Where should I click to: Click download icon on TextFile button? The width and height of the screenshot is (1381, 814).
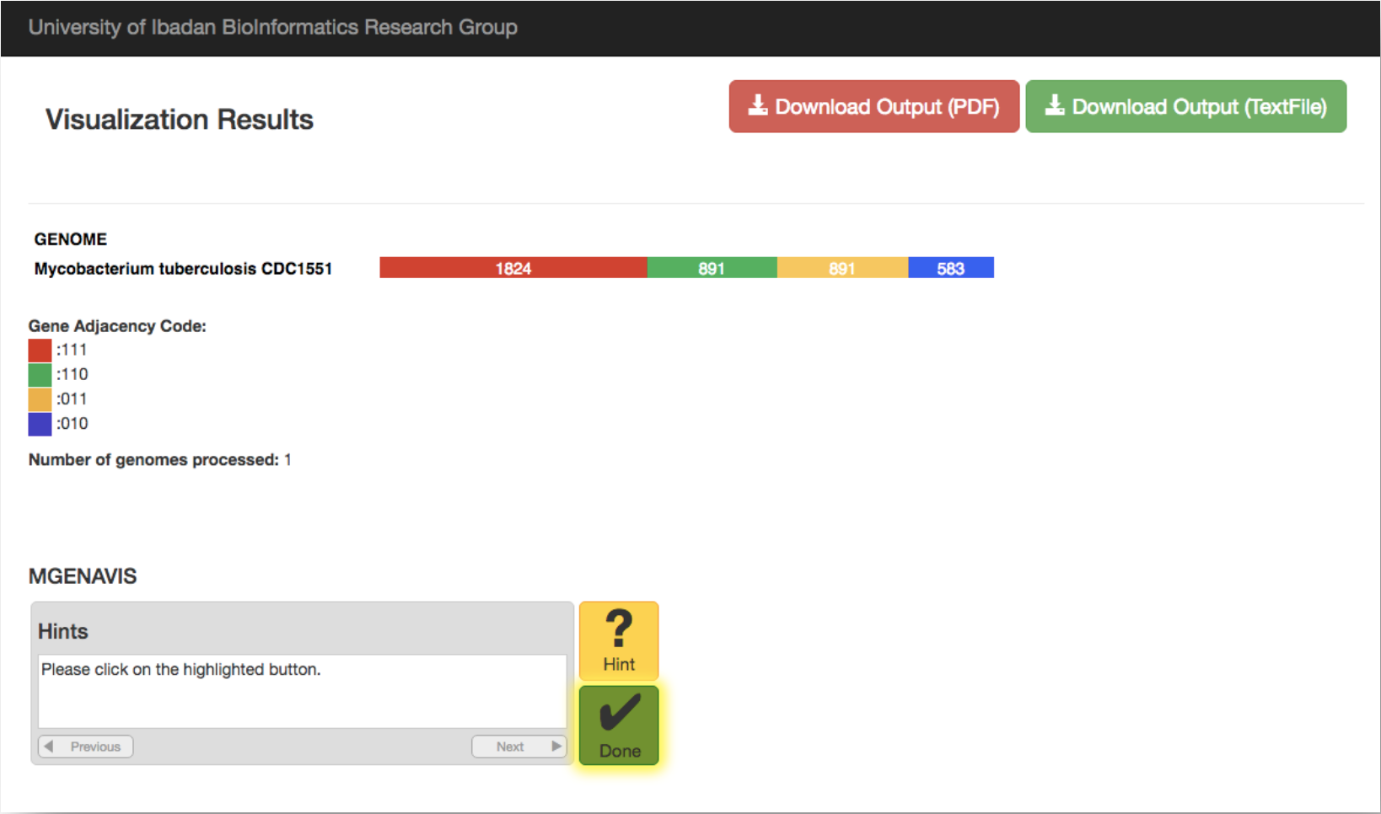(x=1055, y=105)
